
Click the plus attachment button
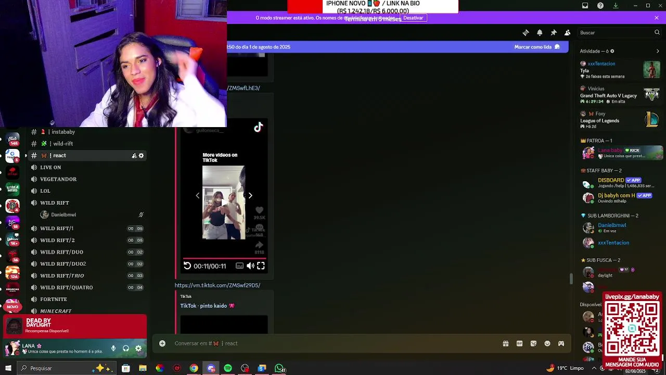coord(162,343)
